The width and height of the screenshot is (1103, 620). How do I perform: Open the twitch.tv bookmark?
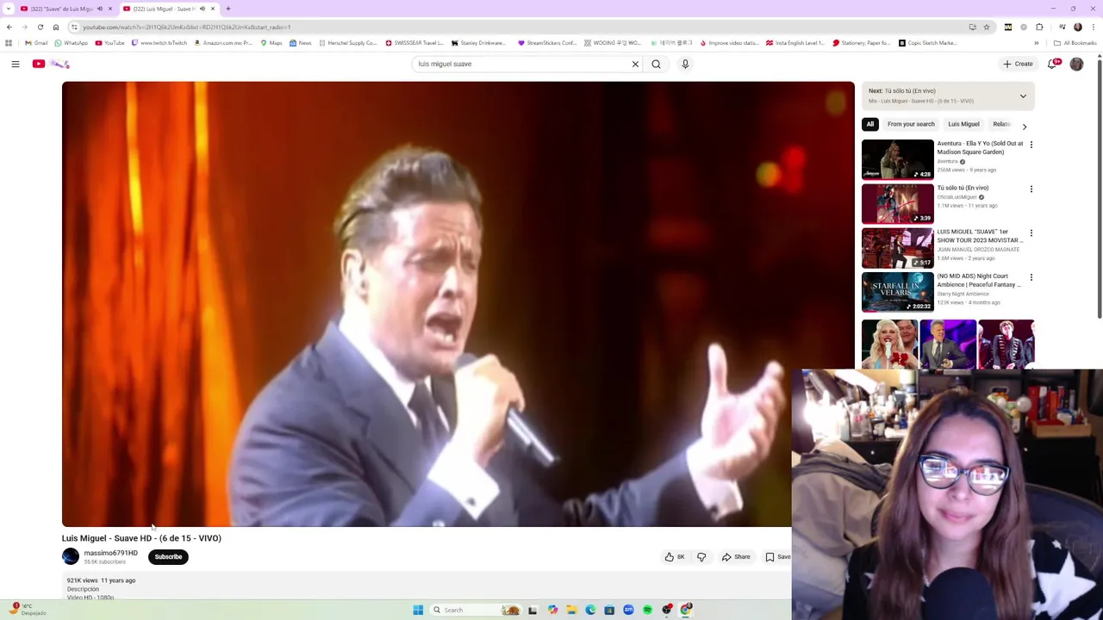click(x=159, y=43)
